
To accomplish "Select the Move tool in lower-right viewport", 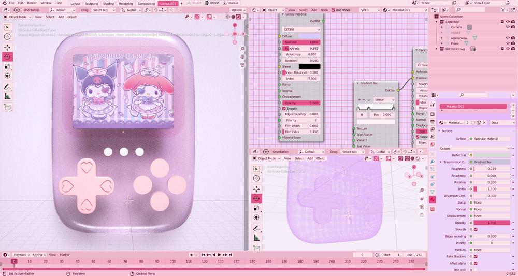I will point(256,189).
